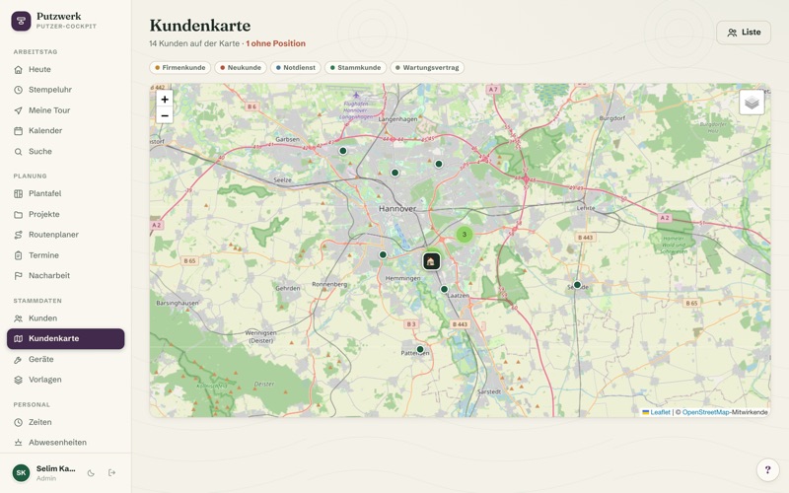The height and width of the screenshot is (493, 789).
Task: Open the Kundenkarte menu item
Action: pyautogui.click(x=65, y=338)
